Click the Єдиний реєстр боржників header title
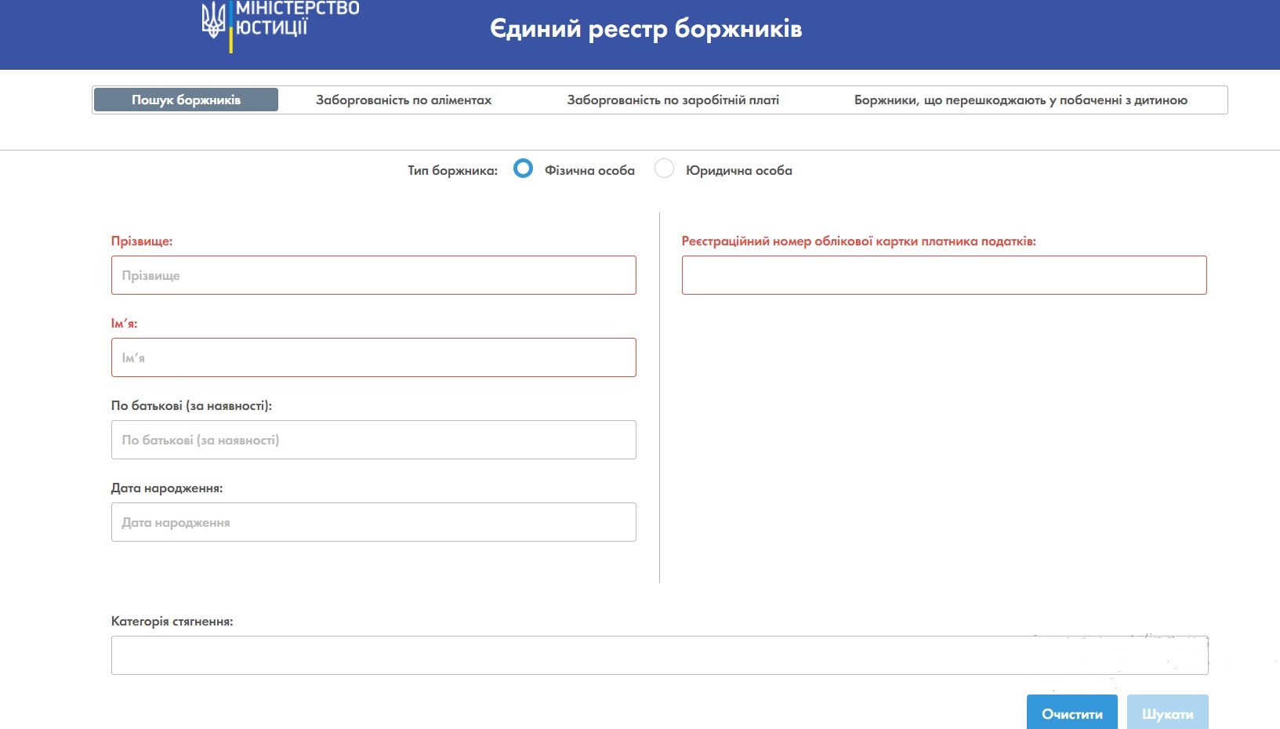This screenshot has width=1280, height=729. pos(646,28)
